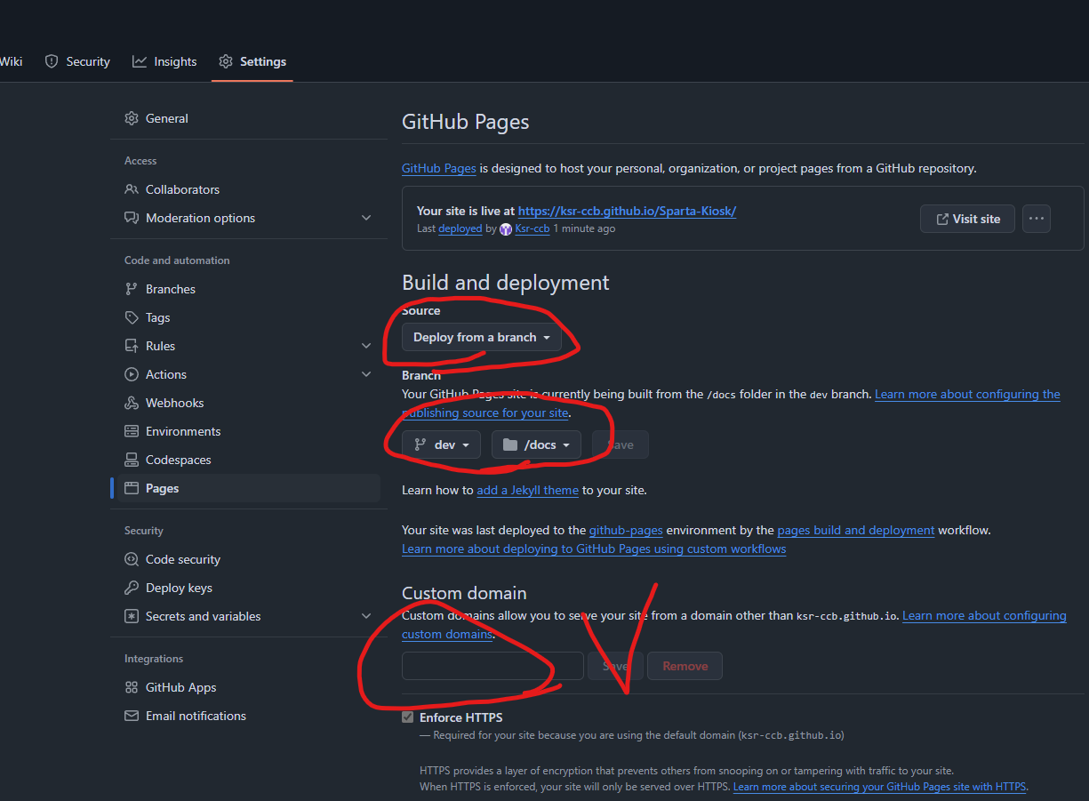Open the Deploy from a branch dropdown
Image resolution: width=1089 pixels, height=801 pixels.
[x=482, y=337]
